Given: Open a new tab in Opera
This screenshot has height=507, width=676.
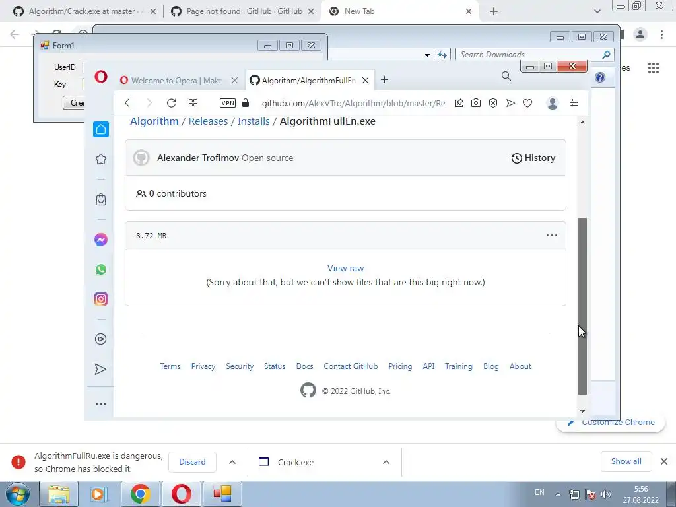Looking at the screenshot, I should [385, 80].
